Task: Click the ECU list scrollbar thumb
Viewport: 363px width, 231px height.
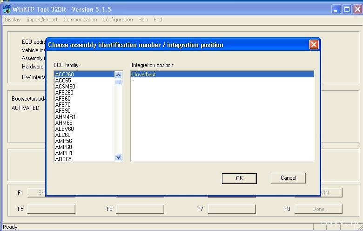Action: coord(119,82)
